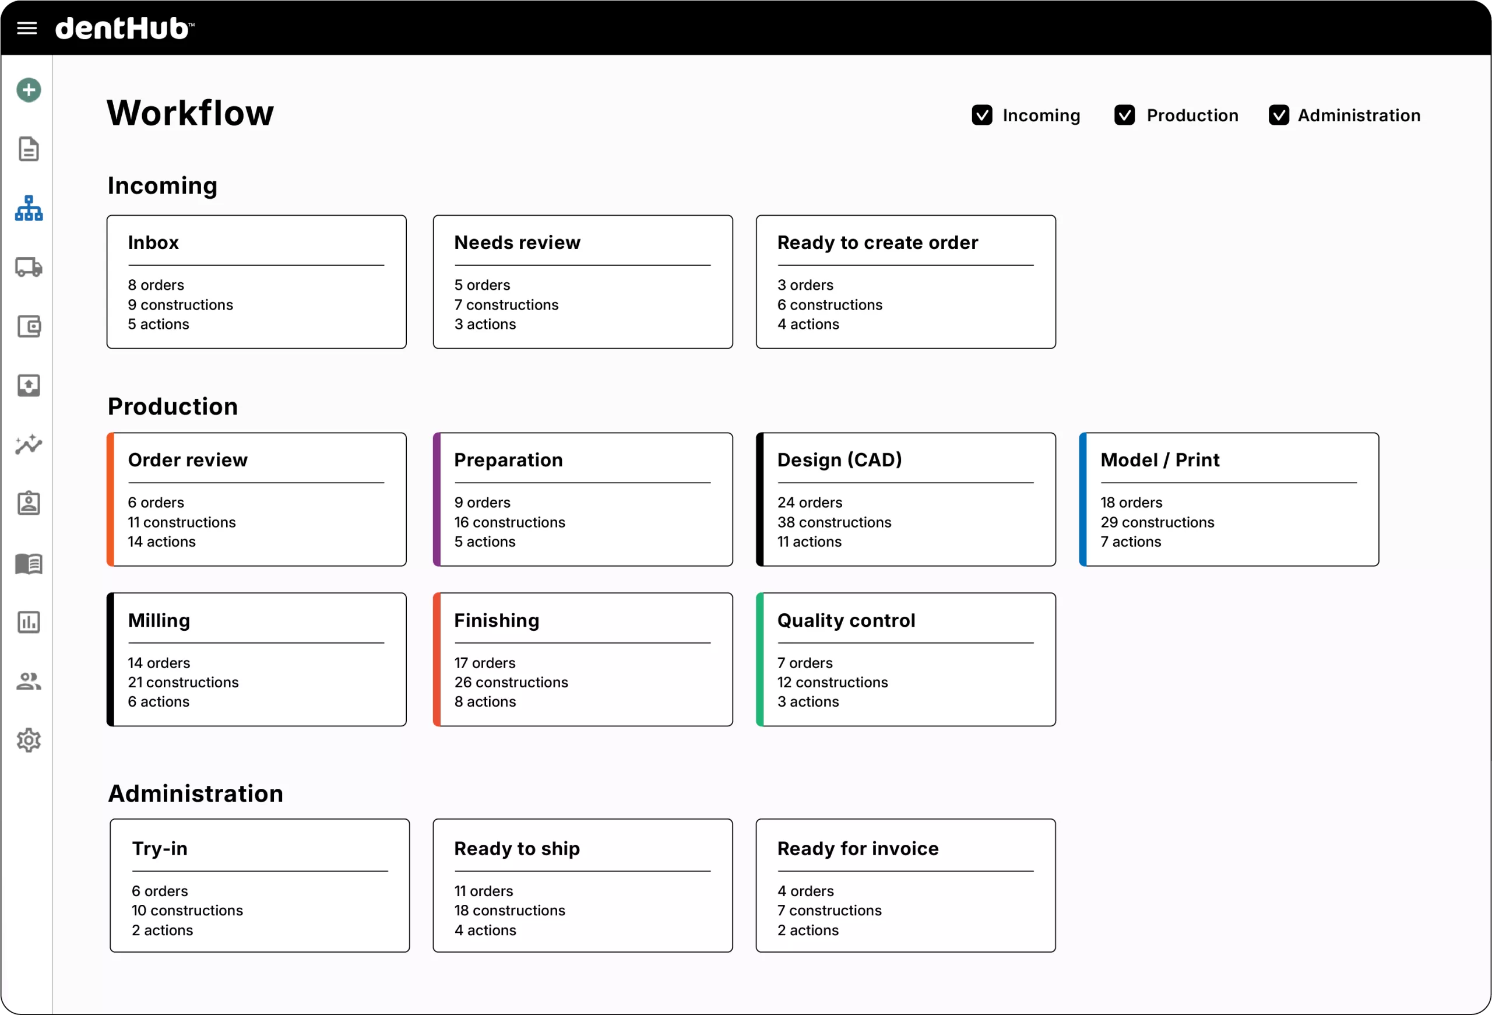The height and width of the screenshot is (1015, 1492).
Task: Open the hamburger menu
Action: point(26,28)
